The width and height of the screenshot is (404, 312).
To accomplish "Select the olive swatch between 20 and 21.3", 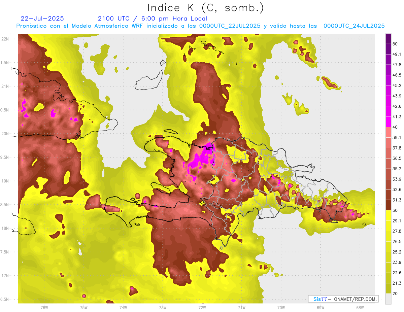I will [x=388, y=288].
